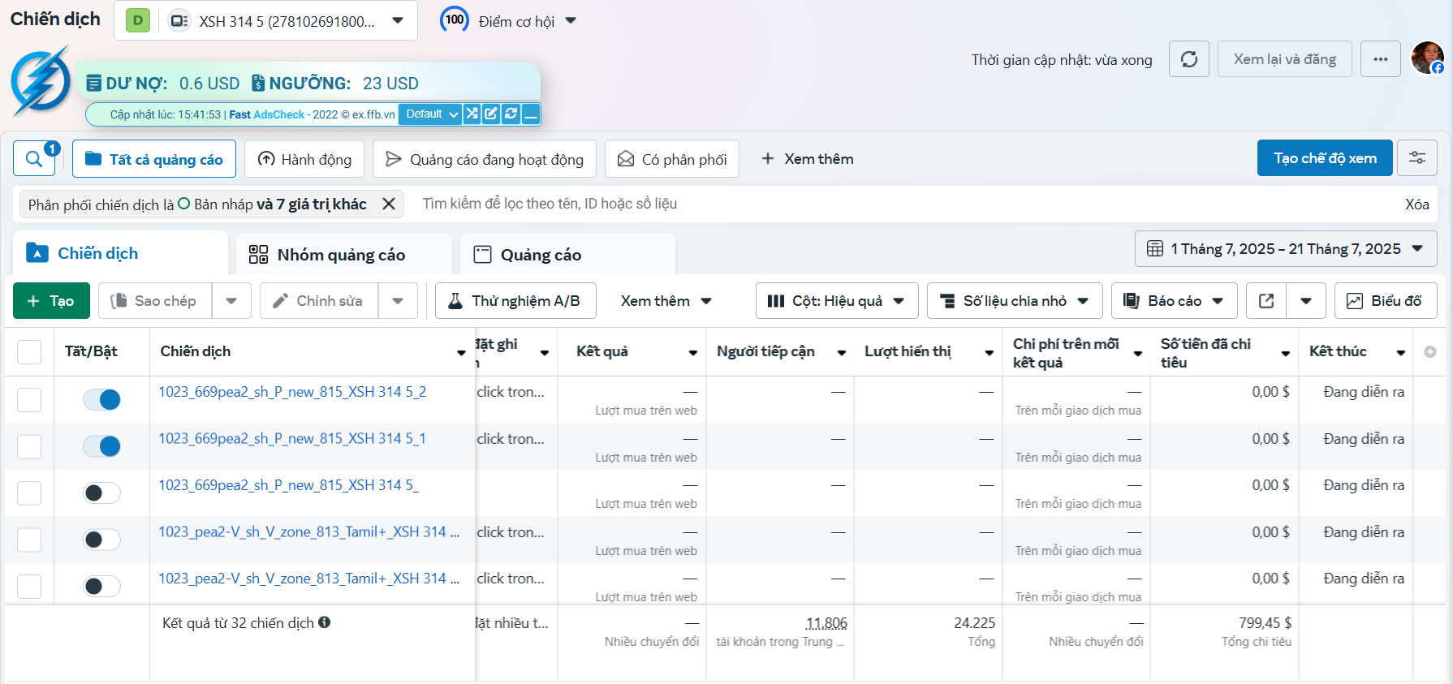
Task: Open Số liệu chia nhỏ breakdown dropdown
Action: [1015, 301]
